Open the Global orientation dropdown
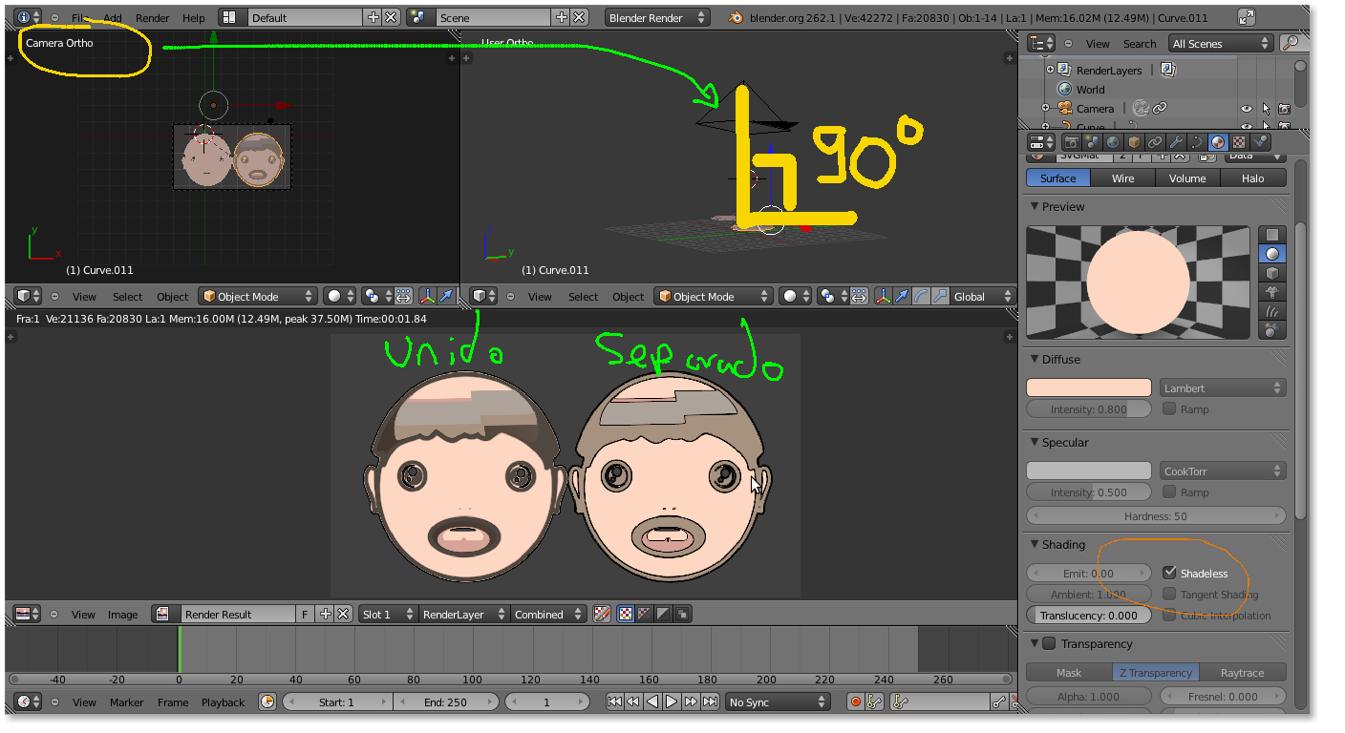The image size is (1345, 733). coord(983,296)
